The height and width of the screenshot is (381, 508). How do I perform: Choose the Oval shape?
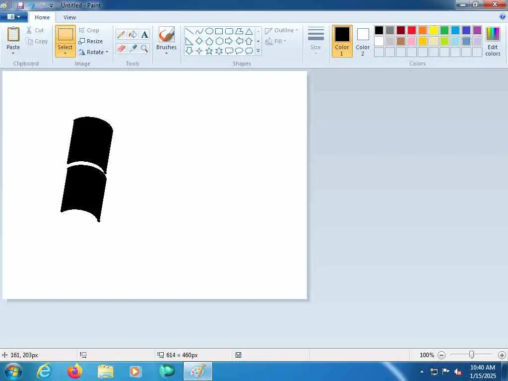[x=209, y=31]
